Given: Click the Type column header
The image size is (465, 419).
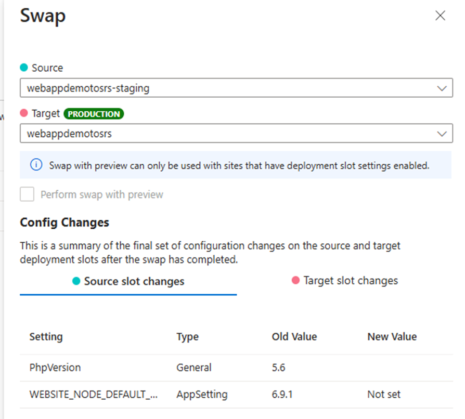Looking at the screenshot, I should click(187, 337).
